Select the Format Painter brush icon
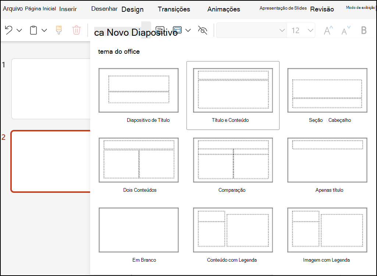 (x=59, y=30)
